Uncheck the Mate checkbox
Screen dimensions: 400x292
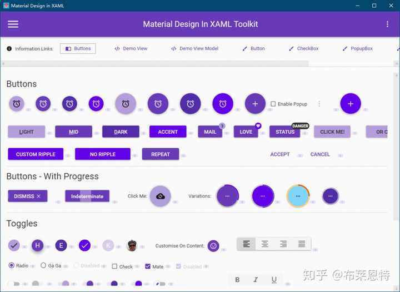pos(148,266)
